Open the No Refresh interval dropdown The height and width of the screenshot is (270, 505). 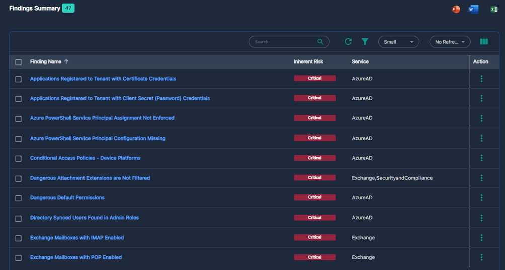[450, 42]
